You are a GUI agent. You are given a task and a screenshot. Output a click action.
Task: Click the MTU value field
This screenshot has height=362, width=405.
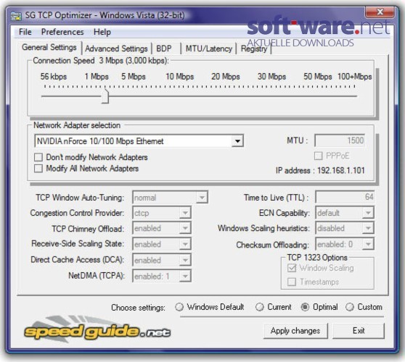[x=340, y=140]
